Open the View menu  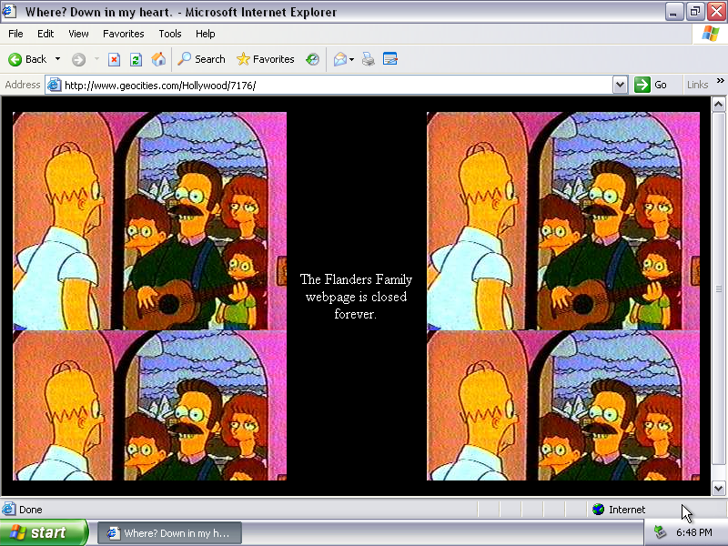pyautogui.click(x=78, y=34)
